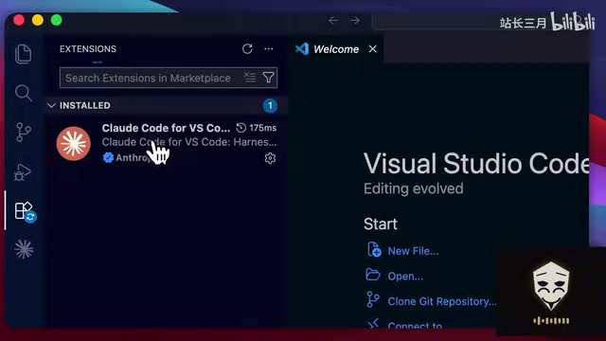Open the filter extensions menu
606x341 pixels.
coord(268,78)
